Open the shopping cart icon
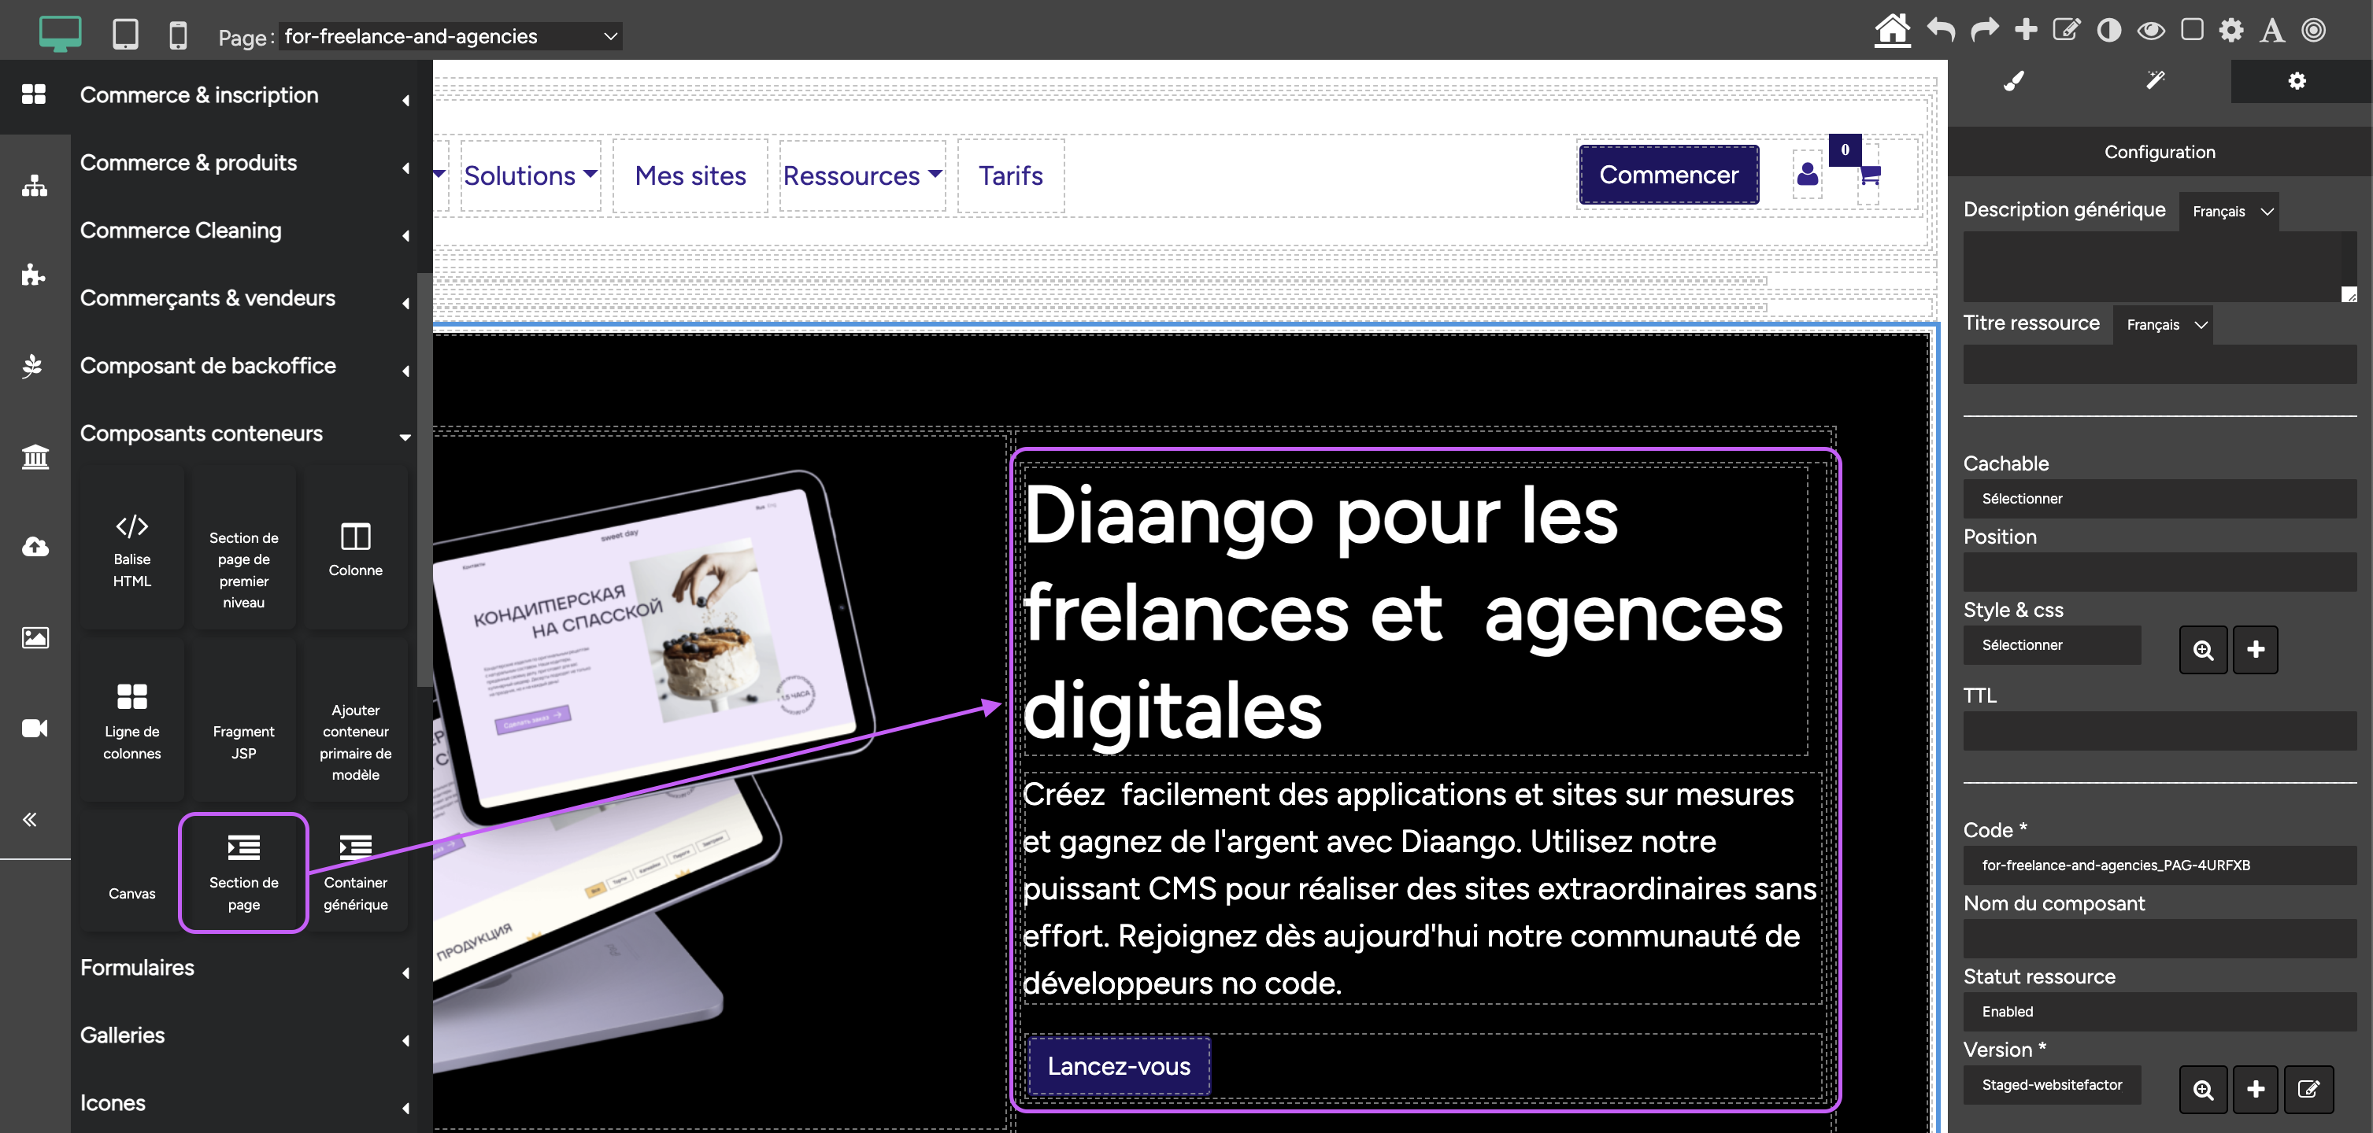 tap(1869, 174)
